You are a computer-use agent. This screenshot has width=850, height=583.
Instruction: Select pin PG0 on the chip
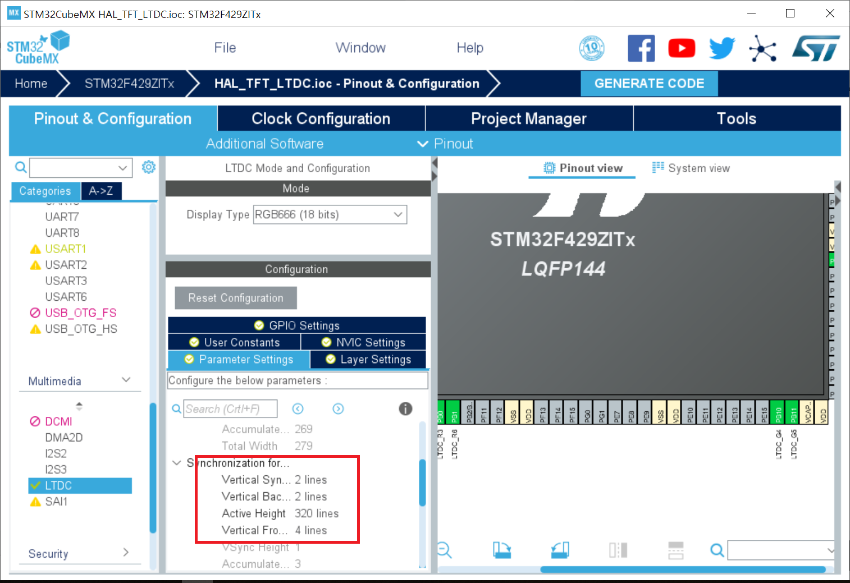tap(586, 412)
